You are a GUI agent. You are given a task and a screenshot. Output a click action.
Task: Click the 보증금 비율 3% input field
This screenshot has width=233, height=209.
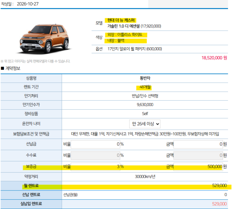coord(95,167)
